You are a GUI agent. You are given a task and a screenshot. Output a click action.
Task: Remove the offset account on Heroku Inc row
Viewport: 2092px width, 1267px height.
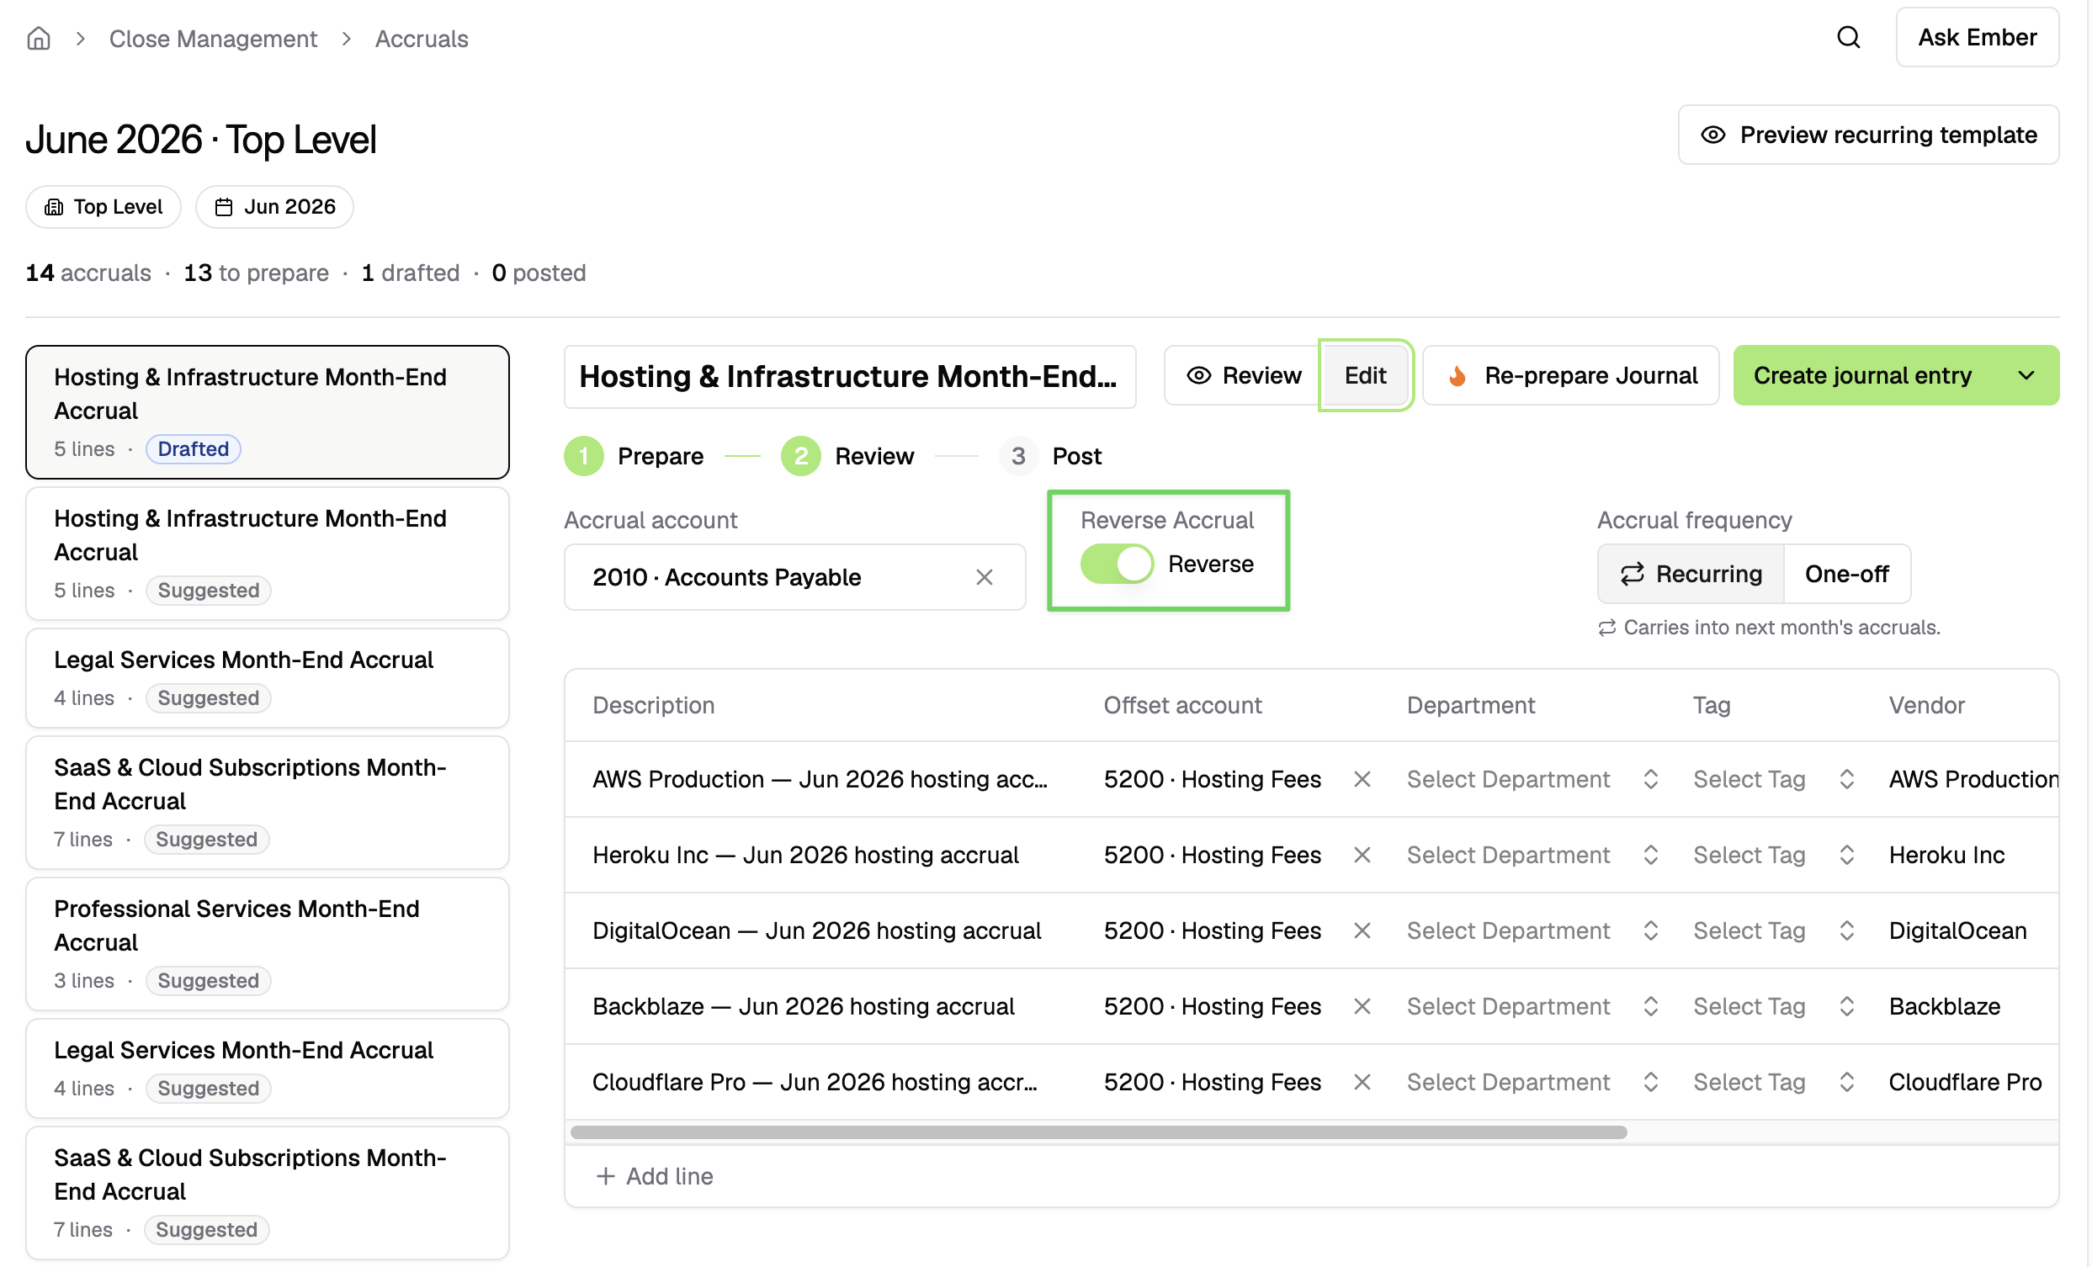pyautogui.click(x=1362, y=855)
